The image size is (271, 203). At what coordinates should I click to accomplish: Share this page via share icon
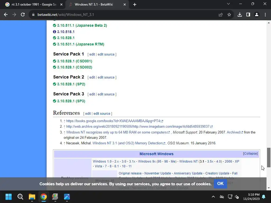(221, 15)
